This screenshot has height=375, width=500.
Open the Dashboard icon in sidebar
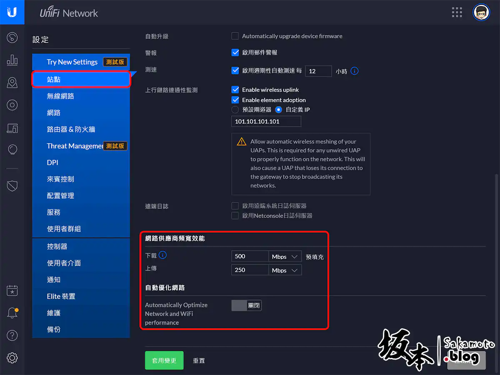click(12, 38)
